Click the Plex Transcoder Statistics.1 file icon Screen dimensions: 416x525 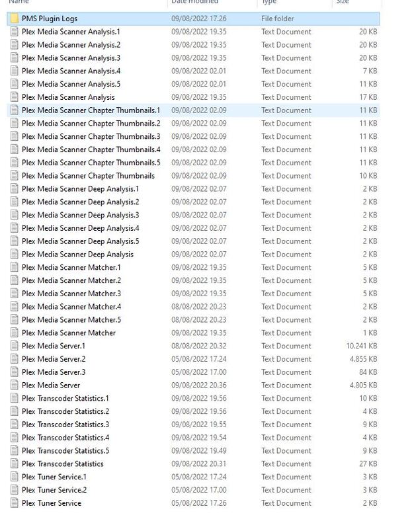click(15, 398)
